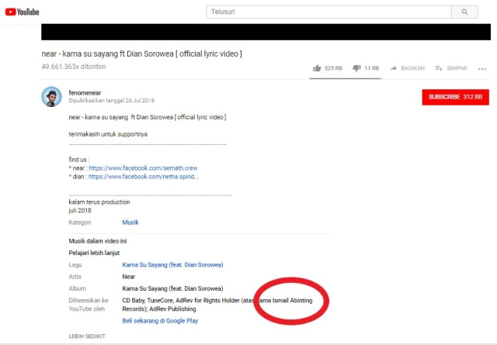Open the fenomenear channel name
The width and height of the screenshot is (497, 345).
tap(85, 93)
